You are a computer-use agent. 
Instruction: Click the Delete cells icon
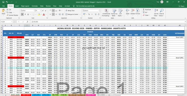click(133, 11)
